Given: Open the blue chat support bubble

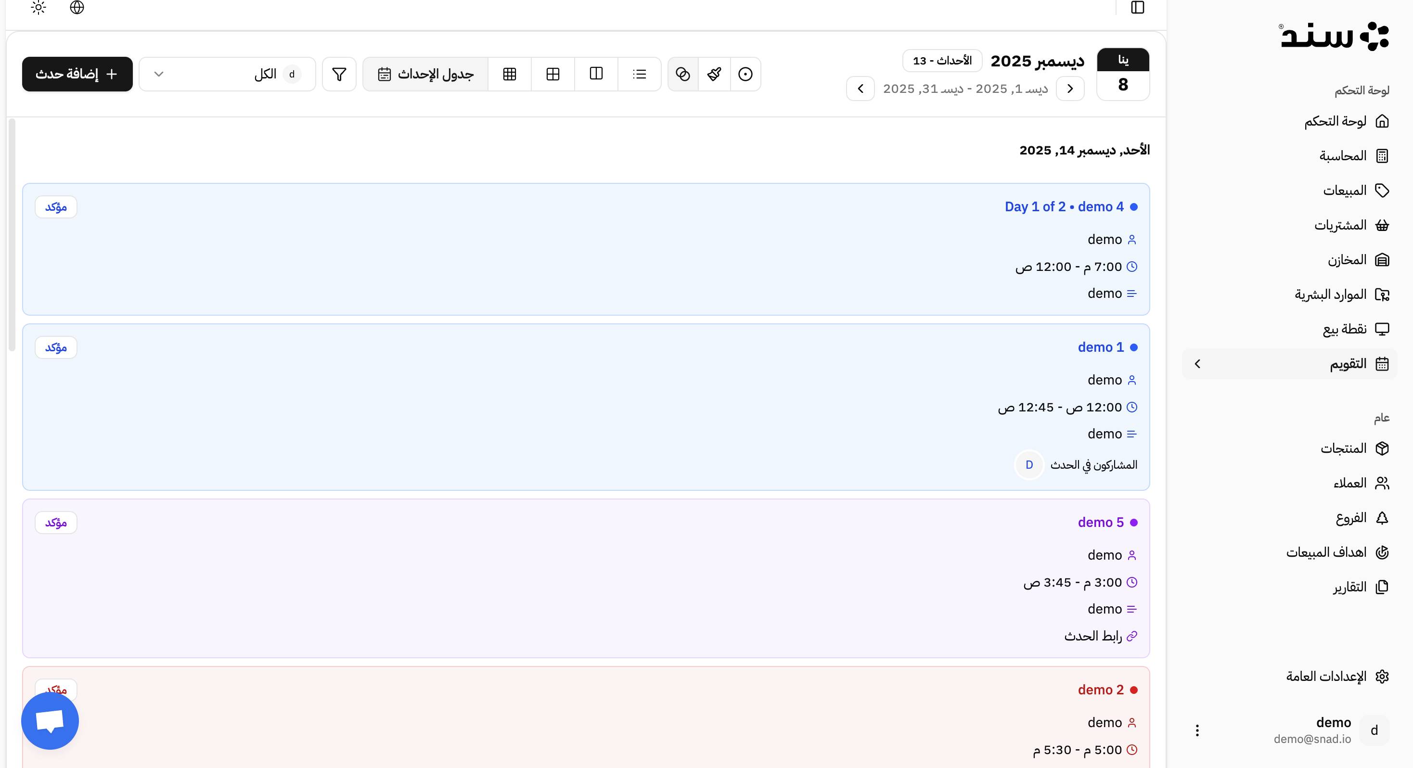Looking at the screenshot, I should tap(50, 720).
